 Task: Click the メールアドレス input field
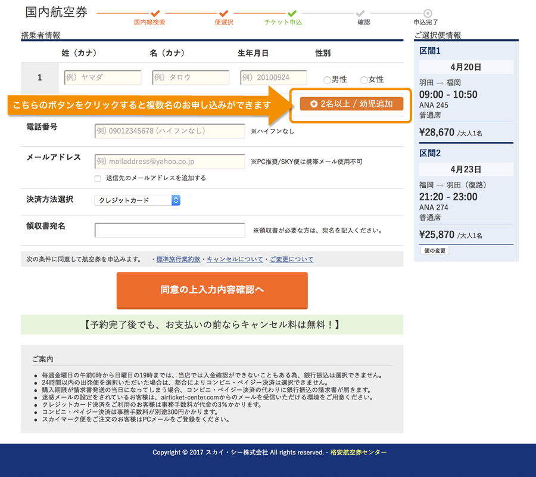(x=170, y=162)
